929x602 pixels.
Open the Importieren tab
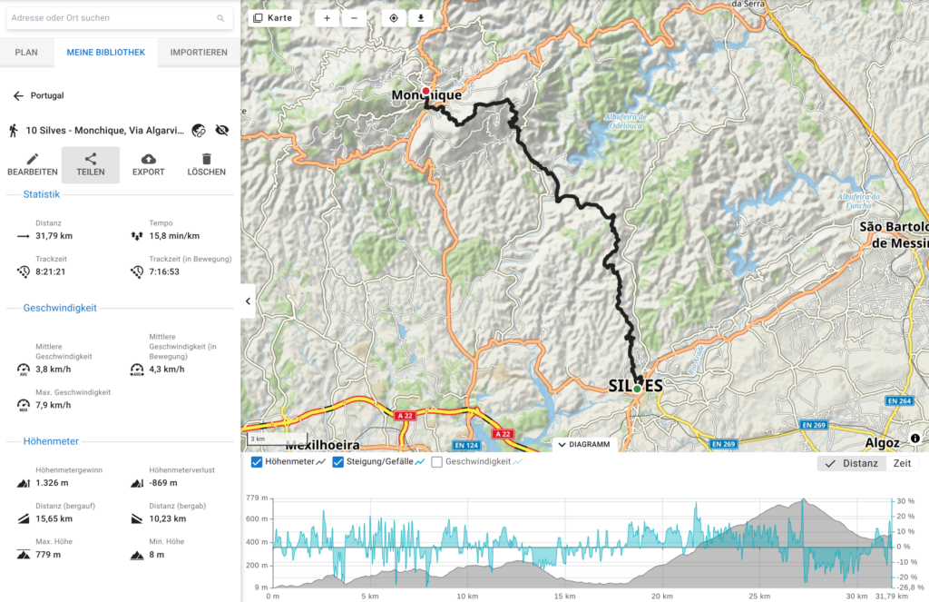(x=199, y=53)
